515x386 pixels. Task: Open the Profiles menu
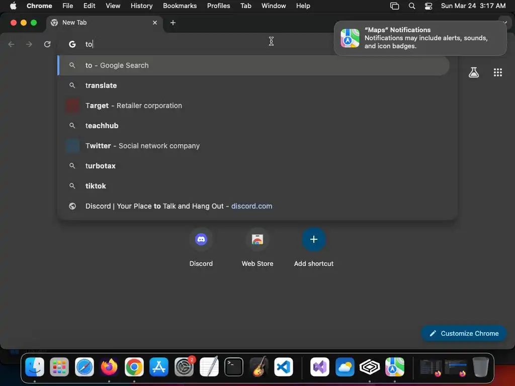218,6
